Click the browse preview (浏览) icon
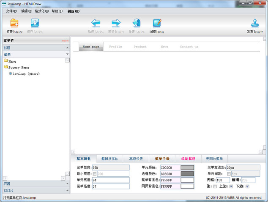The height and width of the screenshot is (202, 268). coord(157,23)
